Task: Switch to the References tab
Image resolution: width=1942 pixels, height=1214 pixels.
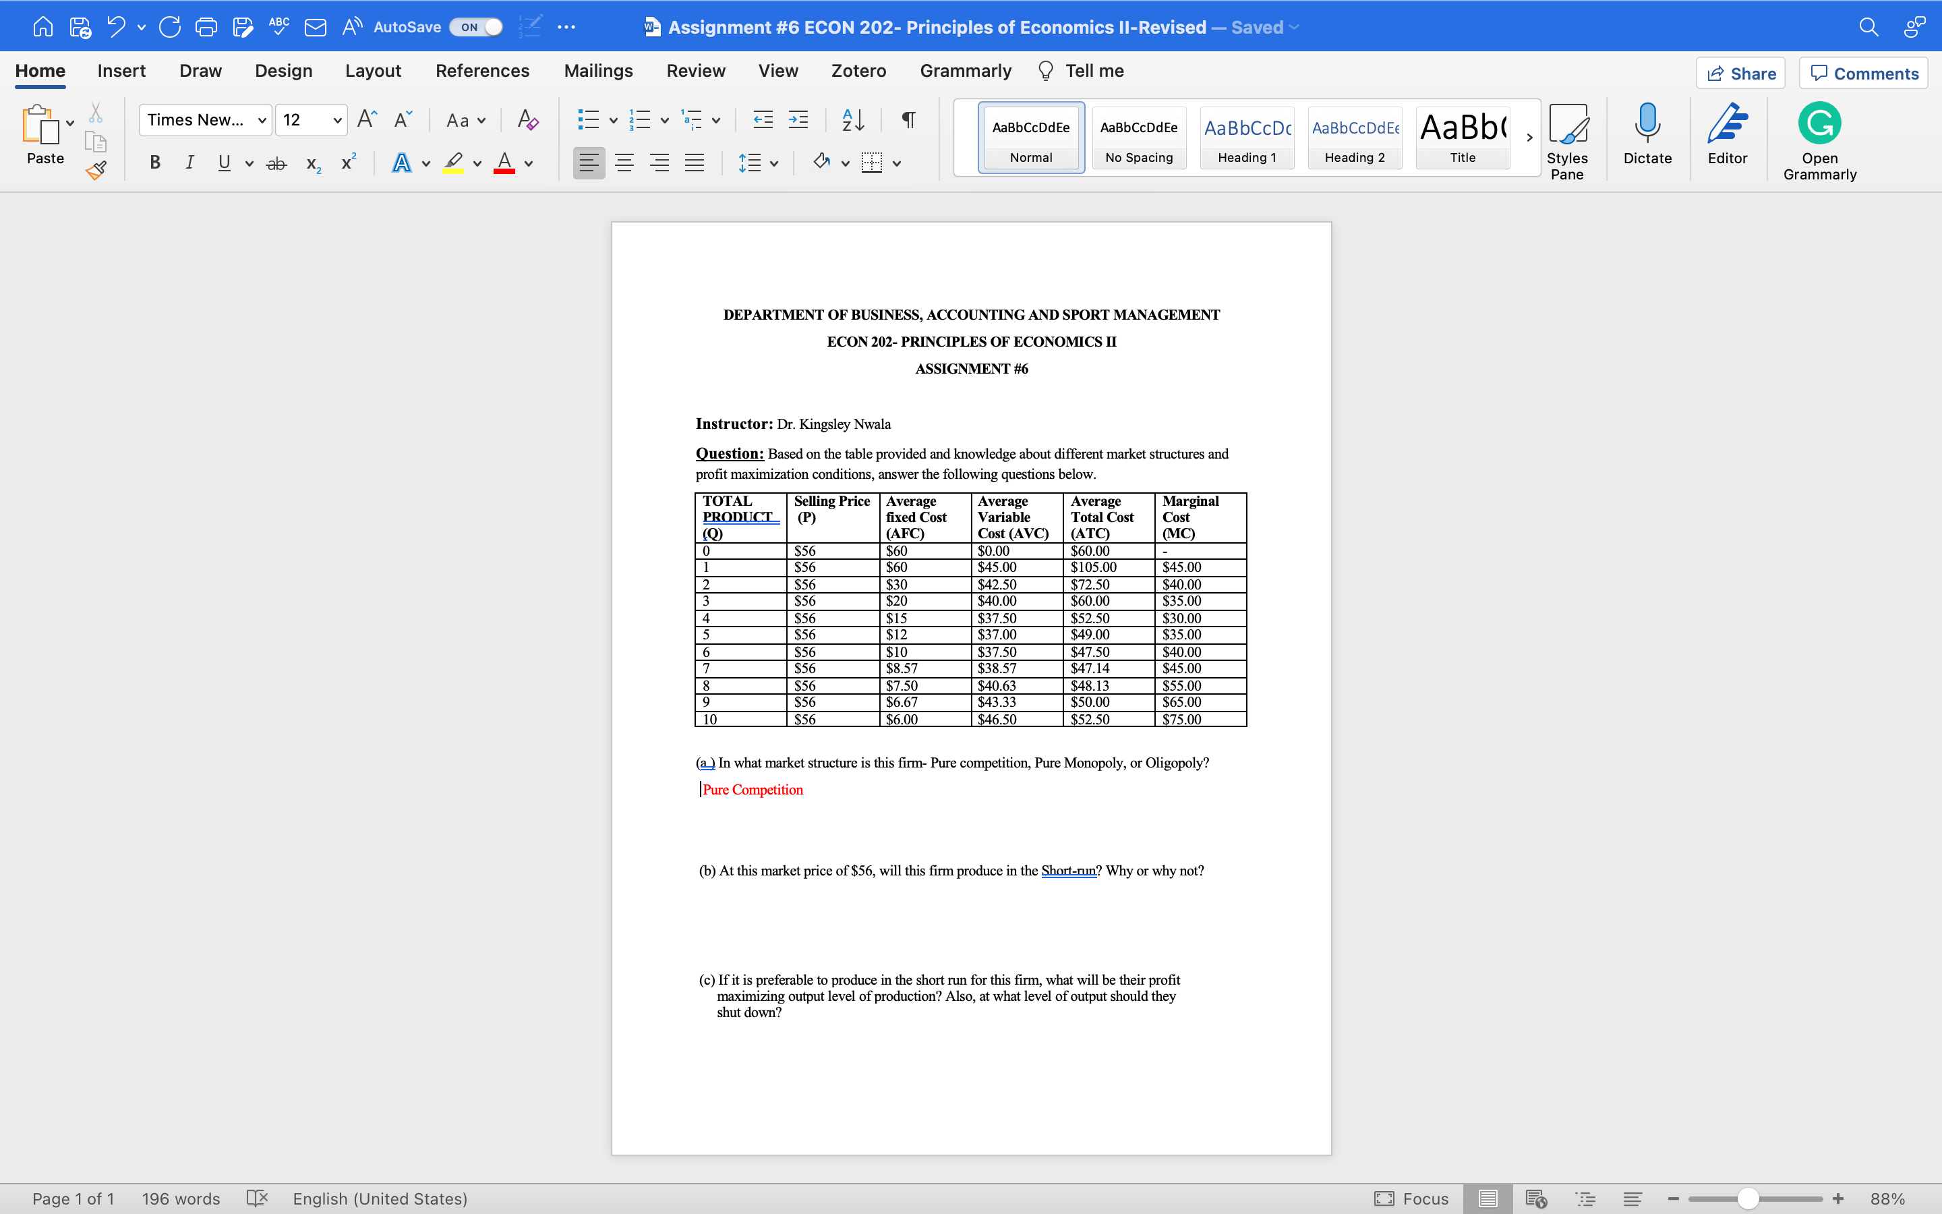Action: pyautogui.click(x=482, y=71)
